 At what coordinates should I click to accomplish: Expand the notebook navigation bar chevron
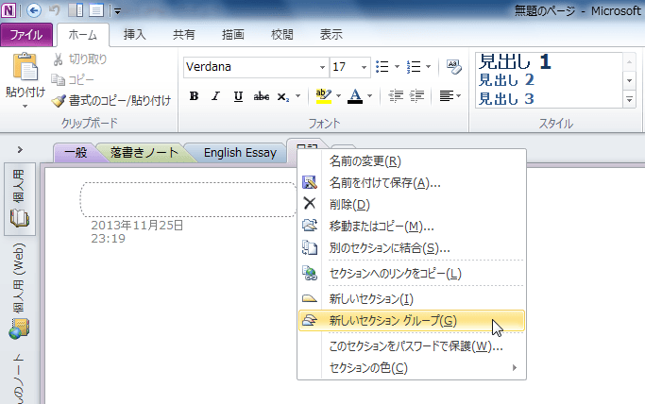click(20, 150)
